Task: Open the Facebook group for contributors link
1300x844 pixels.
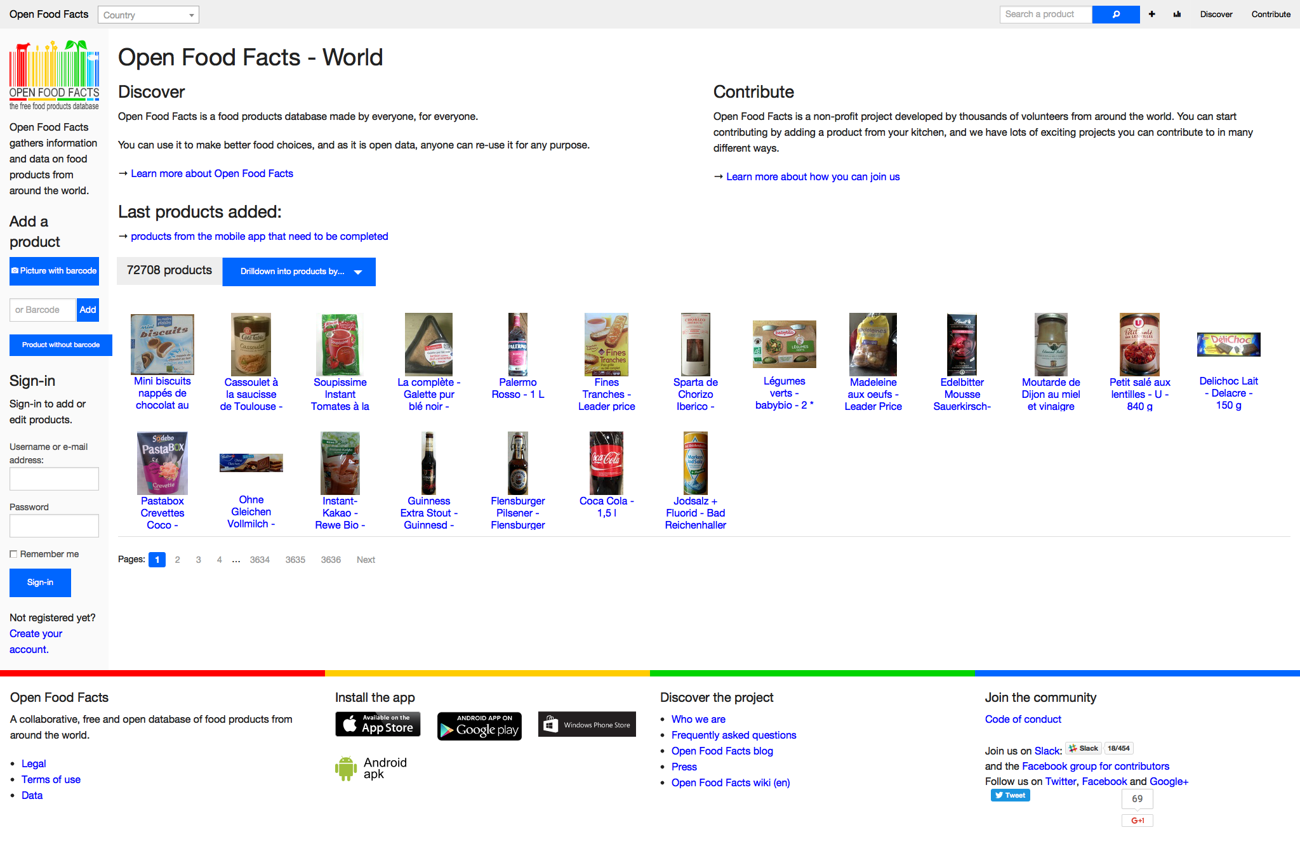Action: click(1096, 766)
